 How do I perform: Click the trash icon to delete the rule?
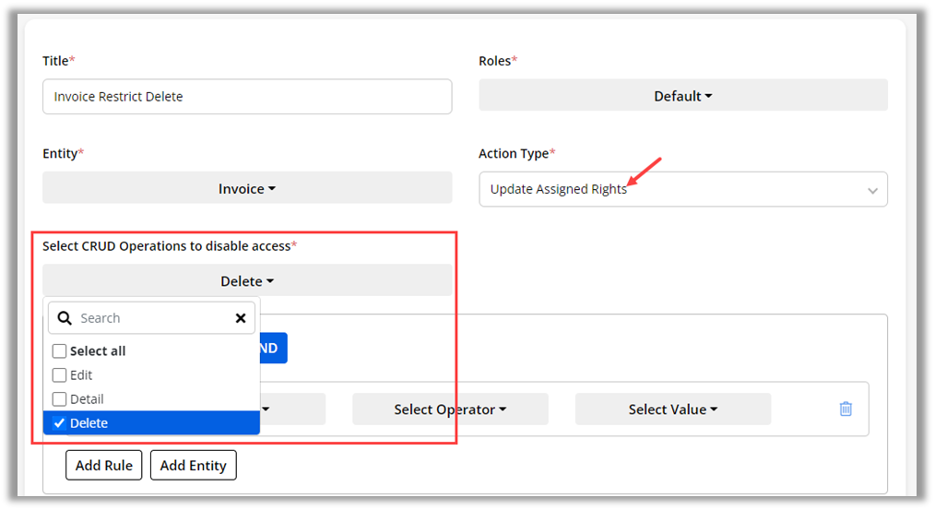pos(846,409)
